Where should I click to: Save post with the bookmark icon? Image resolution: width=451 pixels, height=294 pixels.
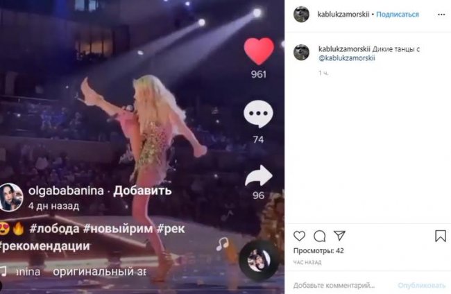(x=441, y=236)
